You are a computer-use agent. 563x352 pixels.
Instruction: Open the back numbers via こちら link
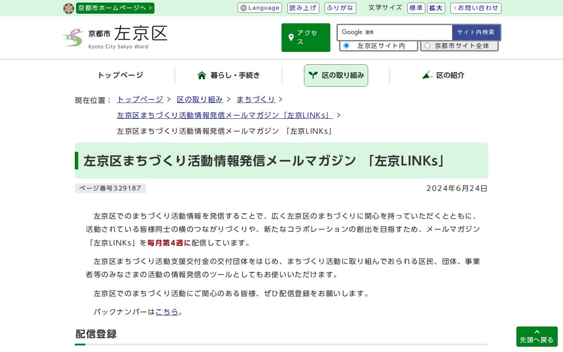(167, 312)
